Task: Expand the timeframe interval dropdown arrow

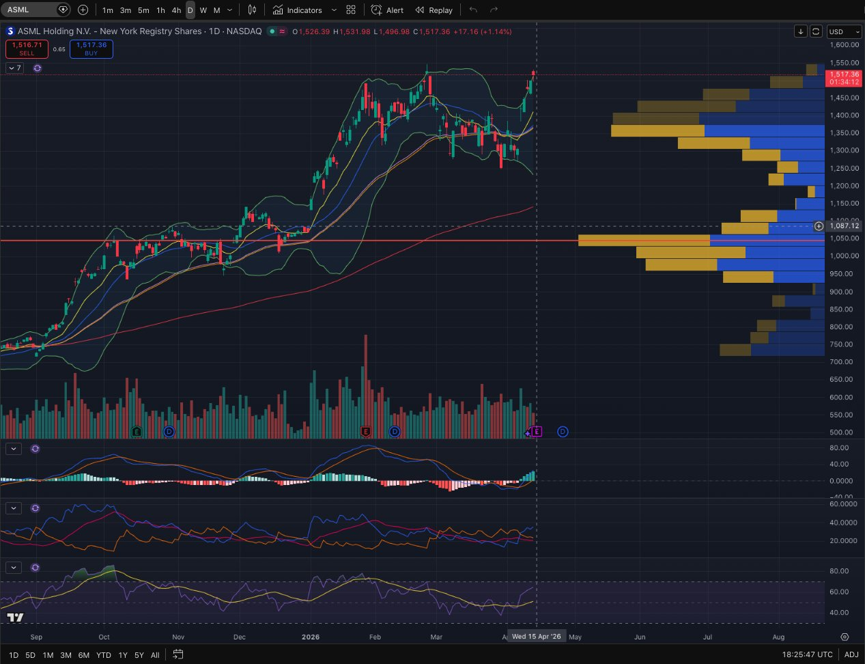Action: (x=230, y=10)
